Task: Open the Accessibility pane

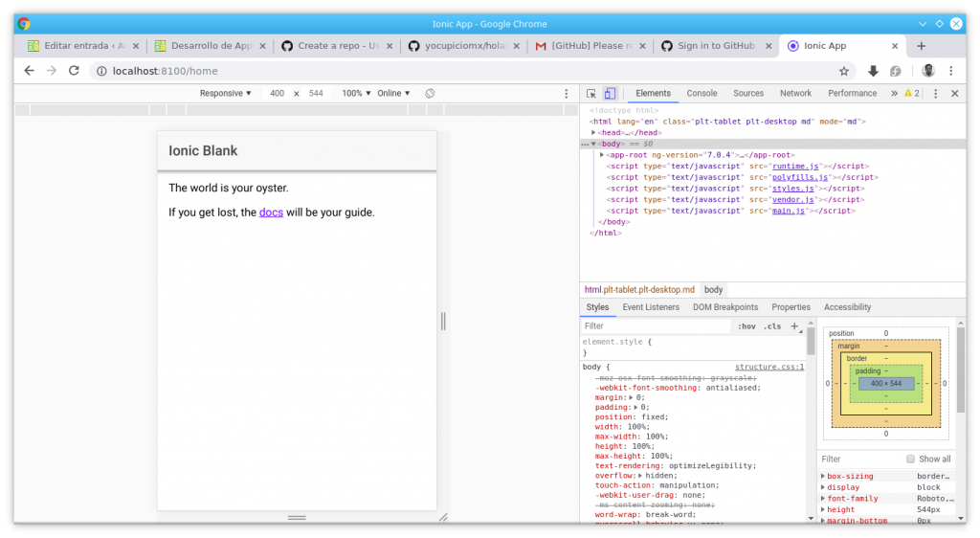Action: coord(847,307)
